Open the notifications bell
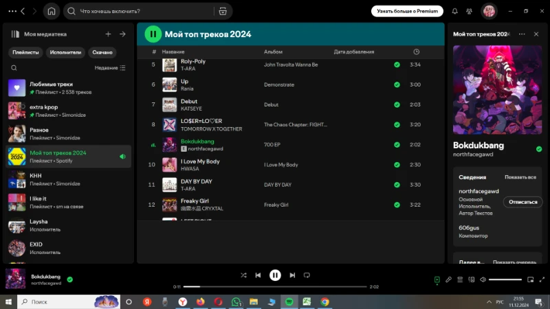The image size is (550, 309). point(454,11)
